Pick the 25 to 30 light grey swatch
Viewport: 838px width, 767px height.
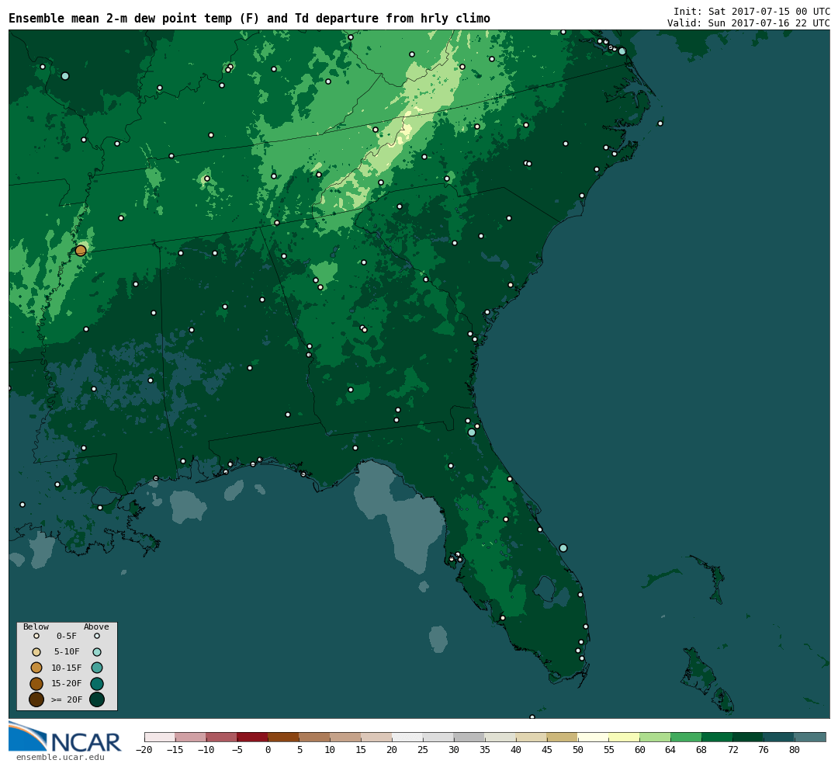pyautogui.click(x=438, y=737)
